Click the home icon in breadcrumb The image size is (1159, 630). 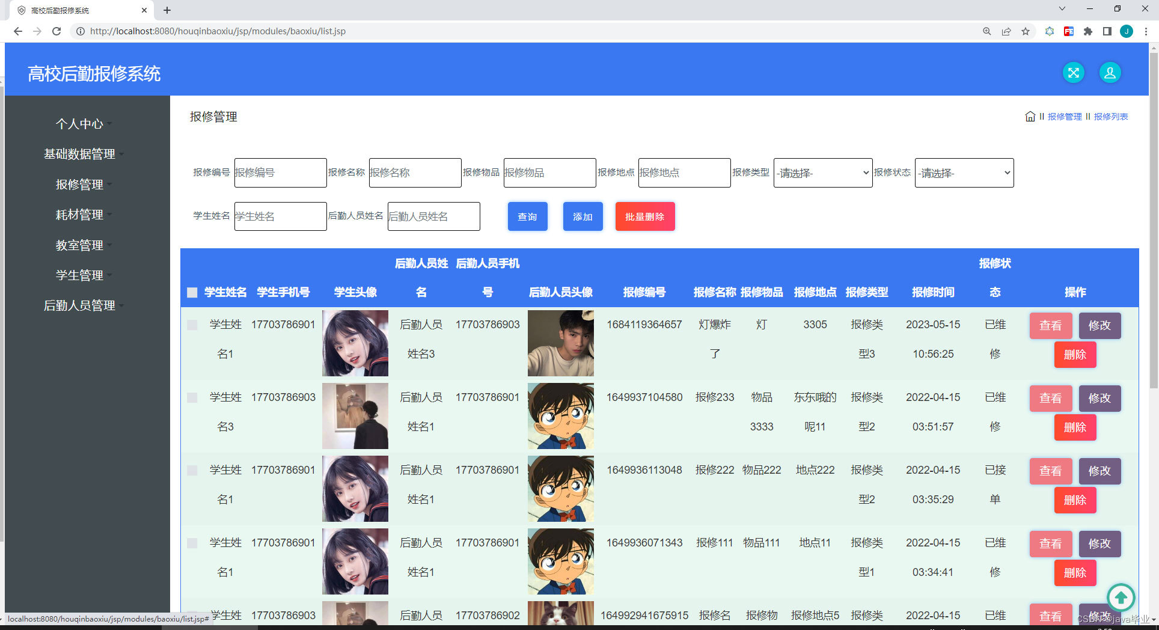pos(1030,117)
